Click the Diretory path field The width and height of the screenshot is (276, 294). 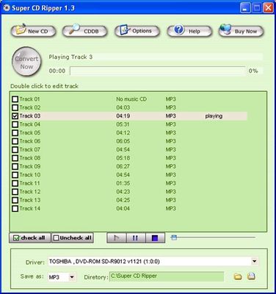point(167,276)
